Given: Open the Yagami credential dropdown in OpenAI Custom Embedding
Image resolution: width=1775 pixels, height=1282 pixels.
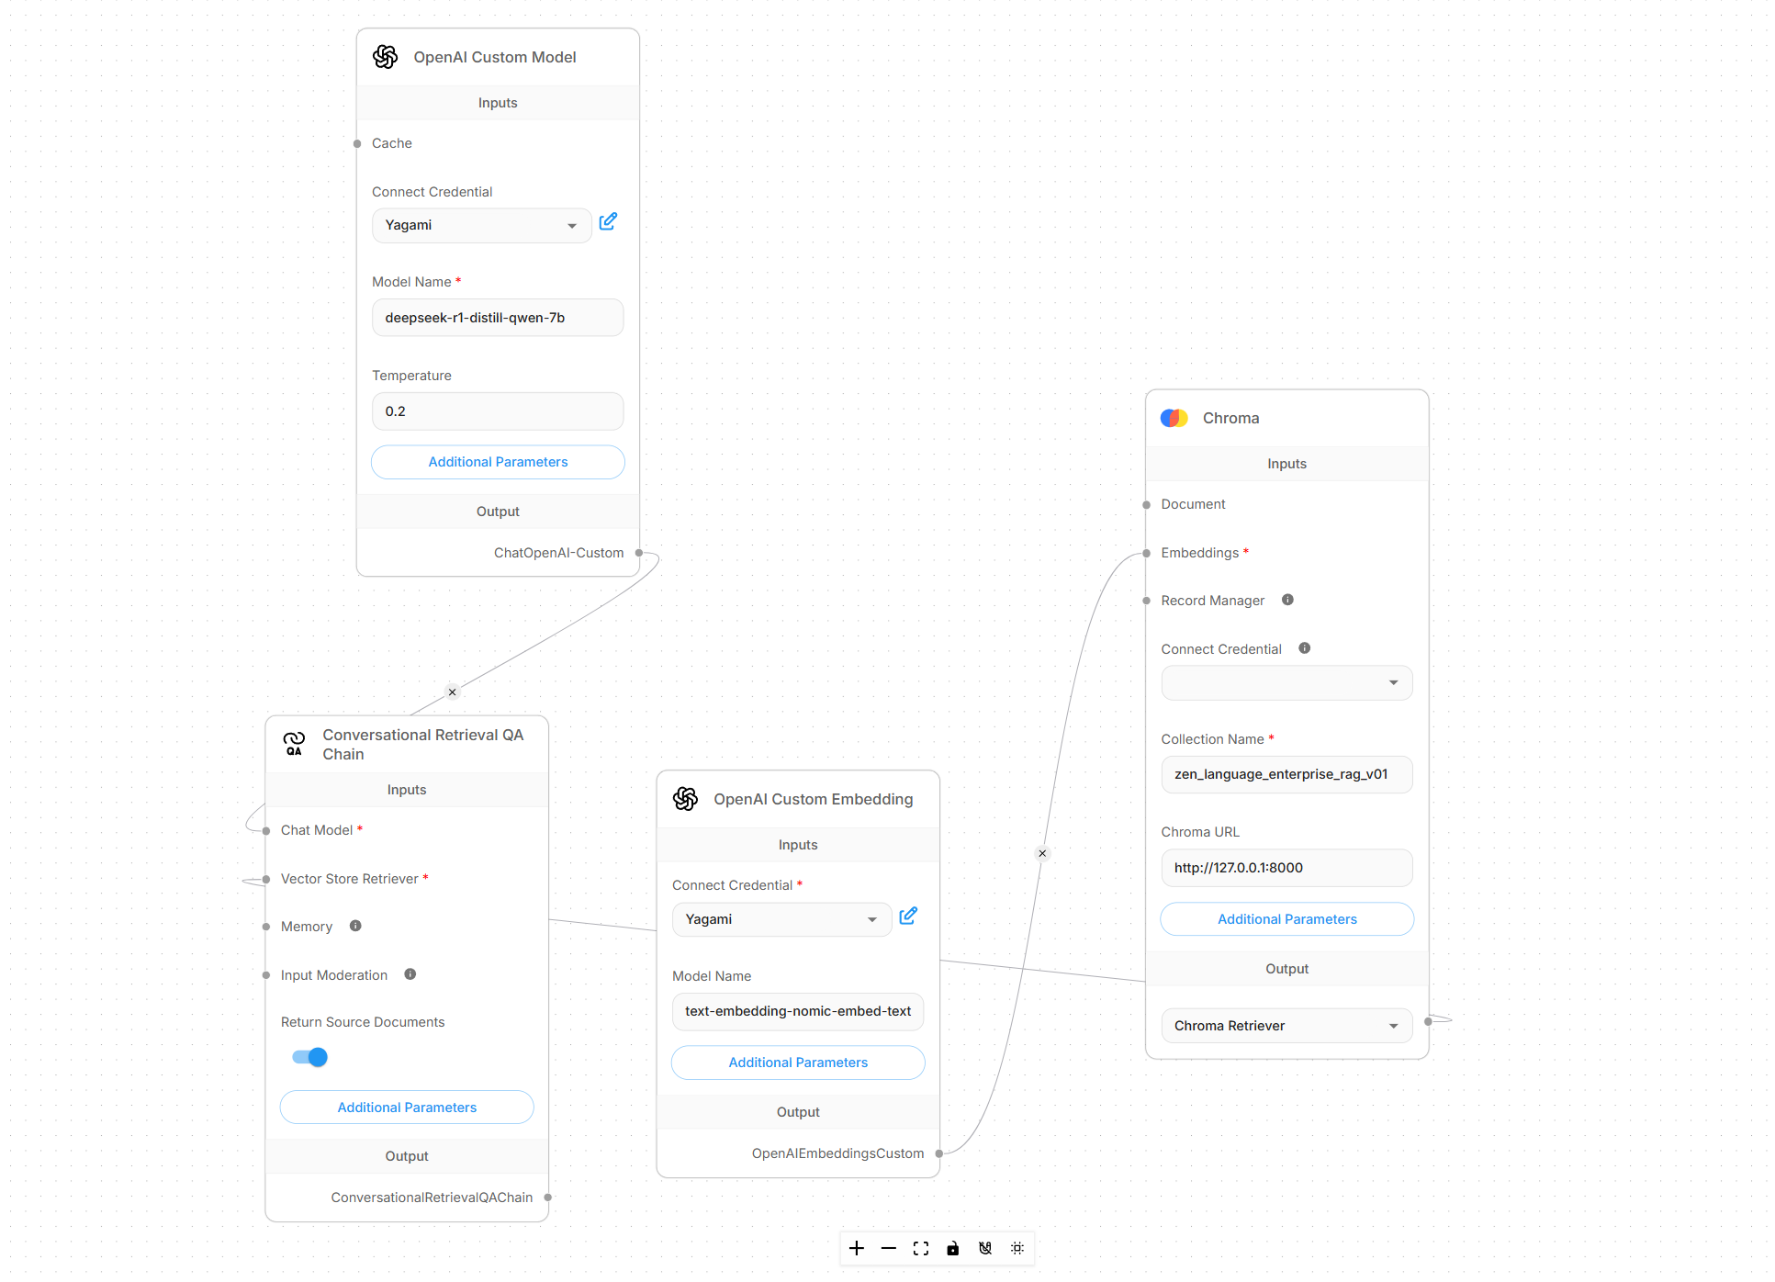Looking at the screenshot, I should pos(781,919).
